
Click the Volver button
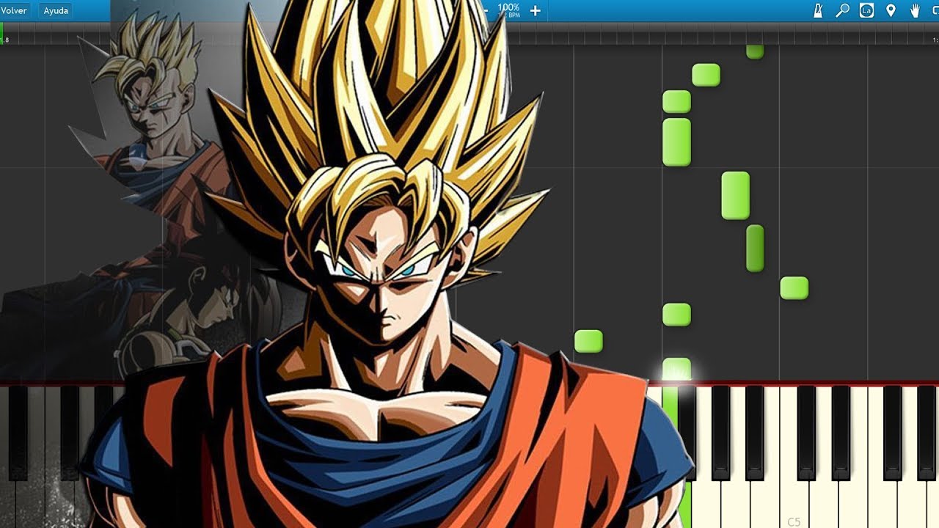[x=14, y=11]
